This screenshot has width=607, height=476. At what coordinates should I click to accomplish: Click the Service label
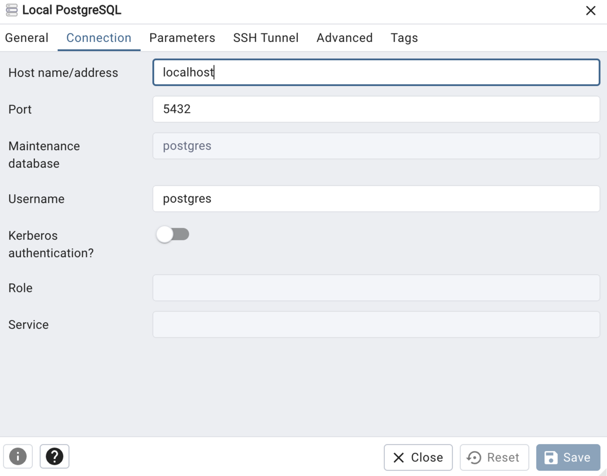coord(28,325)
